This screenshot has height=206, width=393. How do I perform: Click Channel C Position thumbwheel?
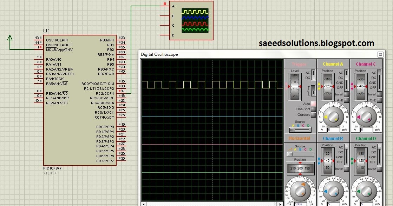point(361,86)
